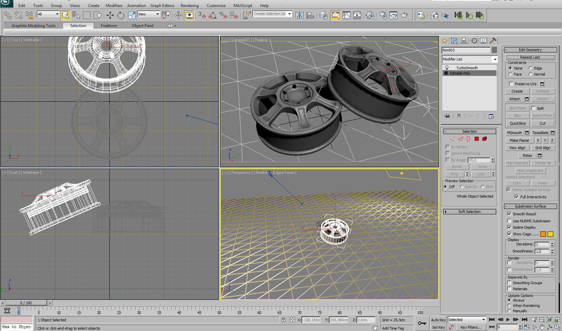Screen dimensions: 562x331
Task: Click the Relax button
Action: click(x=527, y=155)
